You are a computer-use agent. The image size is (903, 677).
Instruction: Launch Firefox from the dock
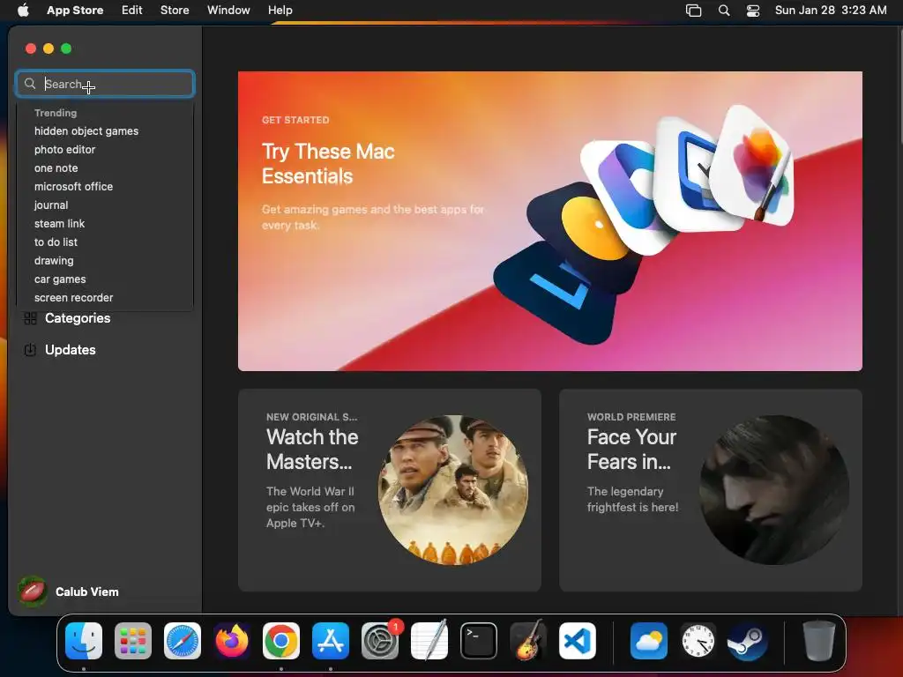(x=232, y=641)
